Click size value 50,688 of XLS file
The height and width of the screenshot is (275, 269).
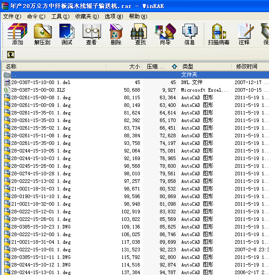pos(132,90)
